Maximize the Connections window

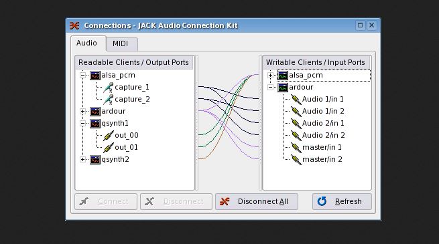(x=360, y=25)
